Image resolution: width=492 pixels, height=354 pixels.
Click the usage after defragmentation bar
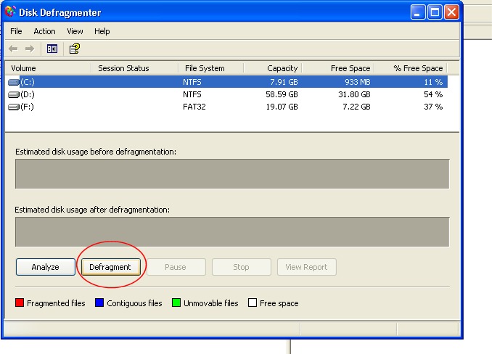(x=232, y=231)
